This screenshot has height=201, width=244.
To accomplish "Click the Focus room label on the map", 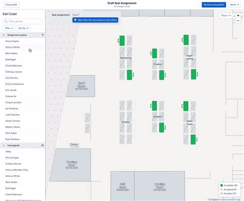I will tap(74, 144).
